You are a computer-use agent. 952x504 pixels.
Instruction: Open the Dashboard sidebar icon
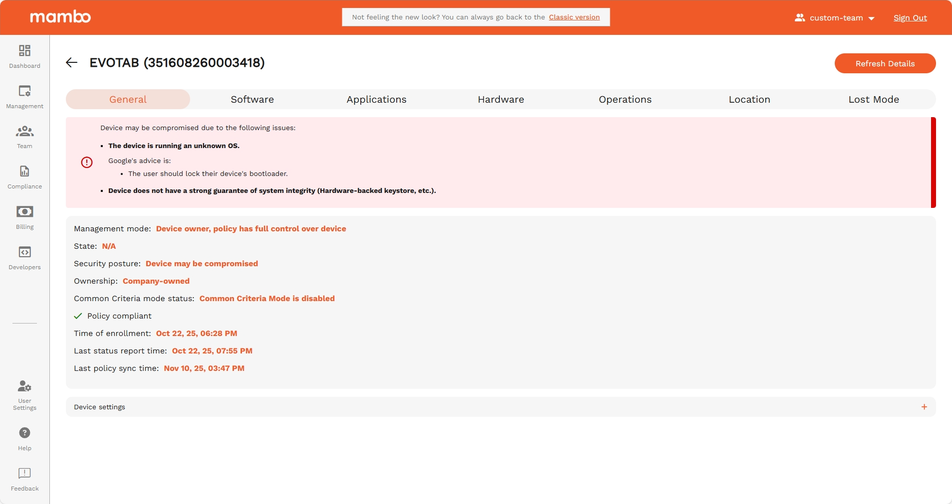point(24,51)
